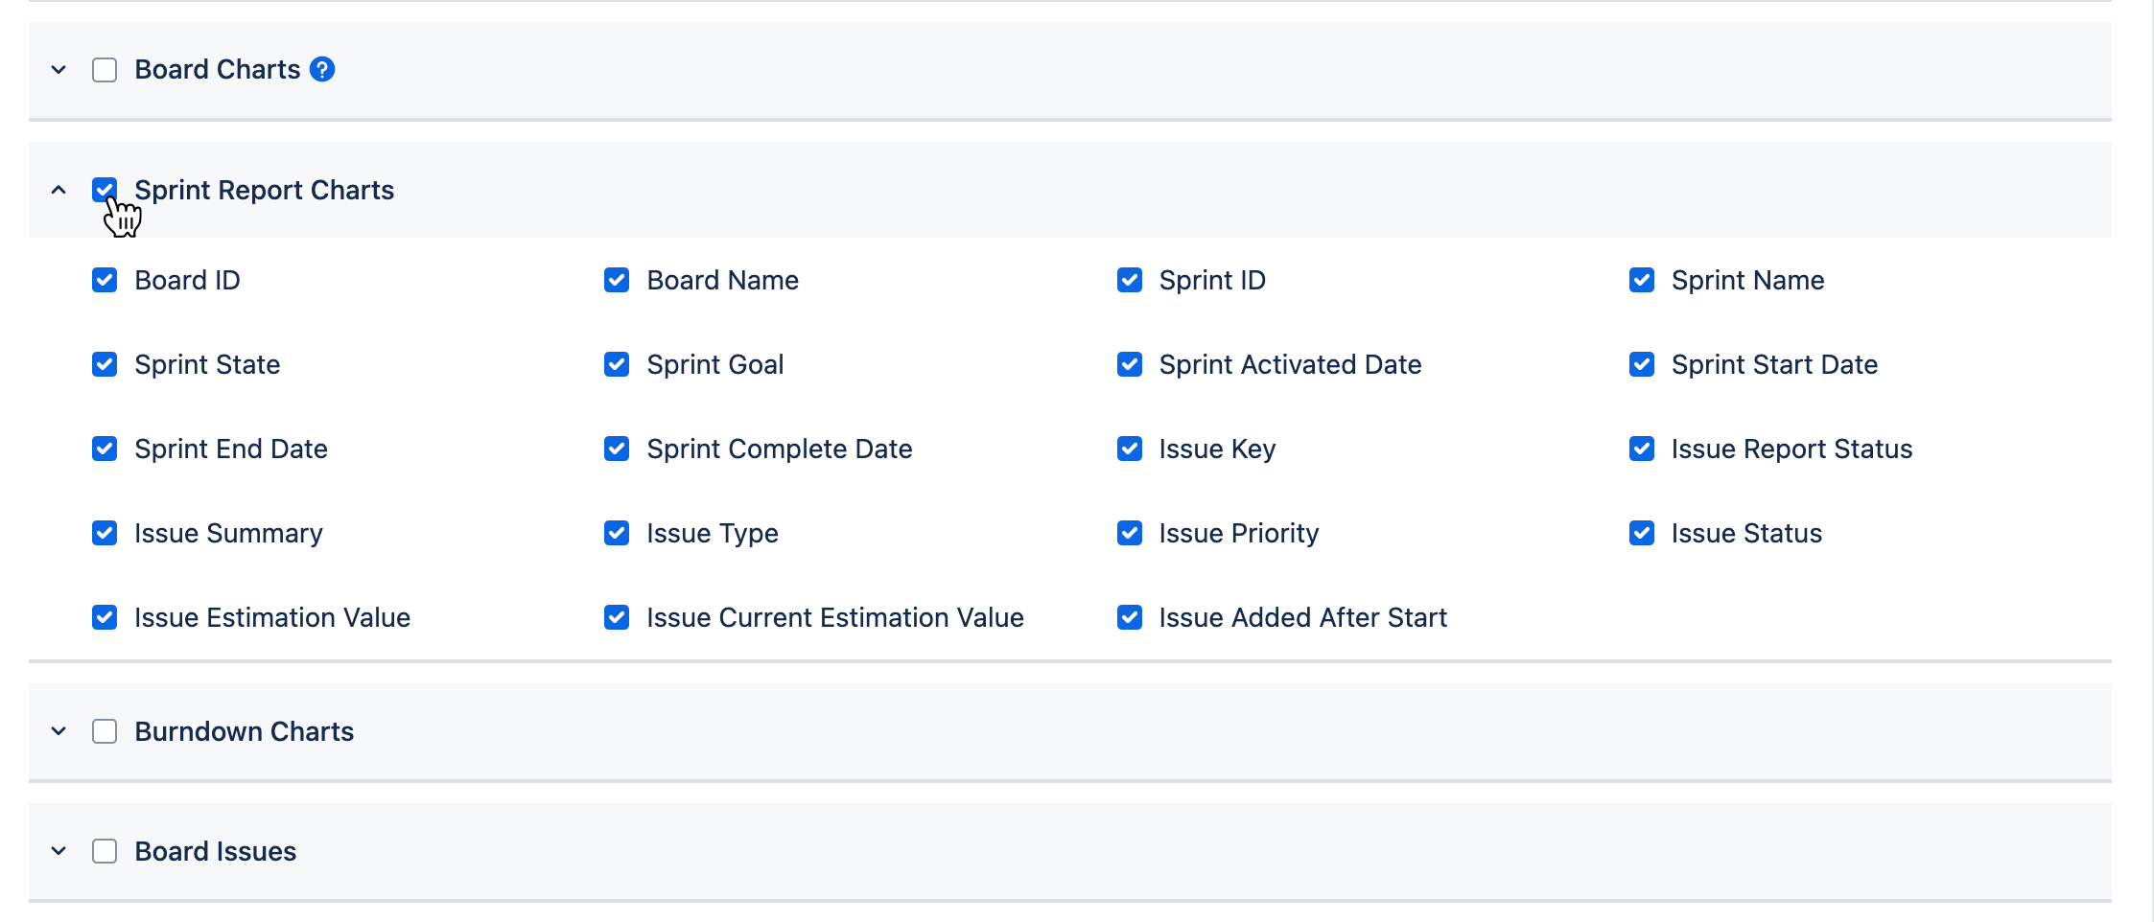The width and height of the screenshot is (2154, 922).
Task: Disable the Sprint Name field
Action: point(1641,279)
